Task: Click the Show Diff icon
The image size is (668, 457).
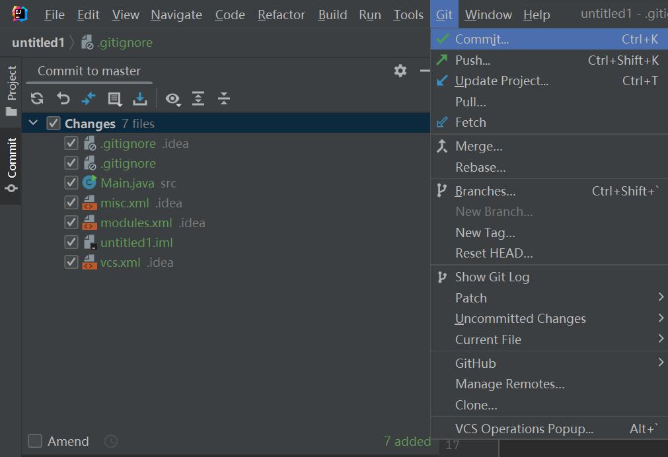Action: click(89, 99)
